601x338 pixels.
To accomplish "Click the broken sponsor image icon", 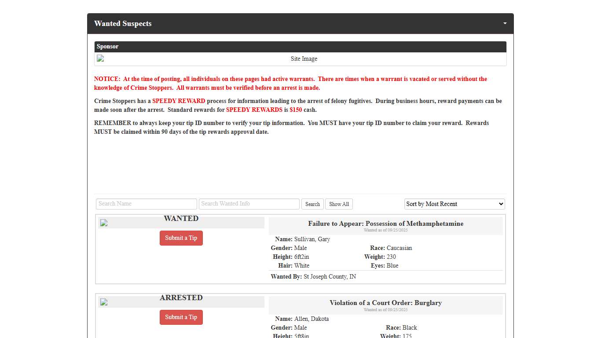I will (100, 59).
